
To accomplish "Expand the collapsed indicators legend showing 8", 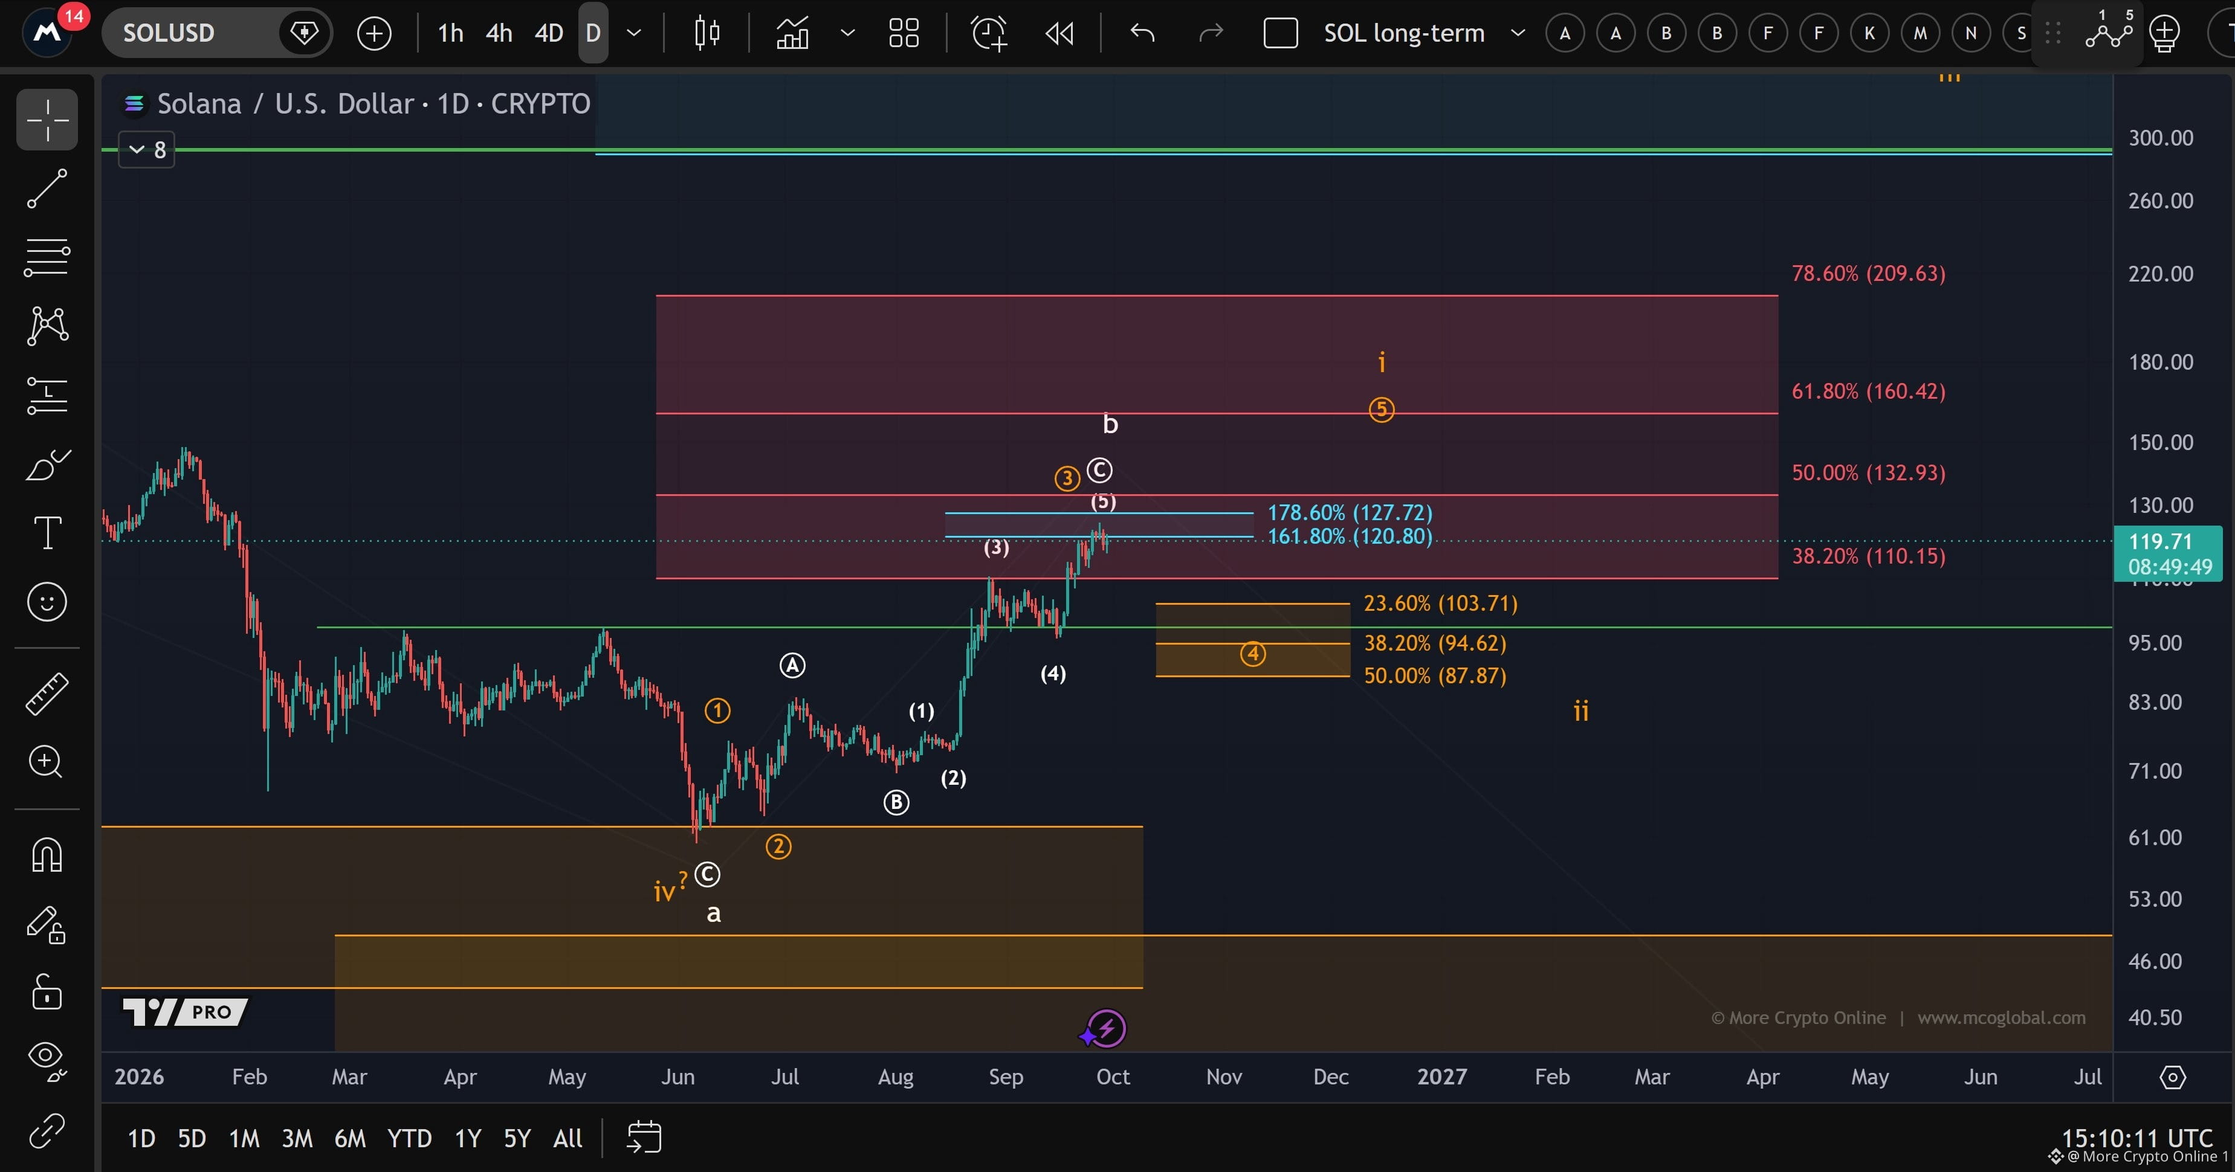I will (x=147, y=150).
